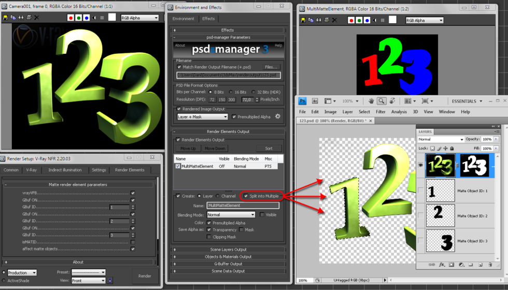Hide the Render layer eye icon

coord(421,165)
